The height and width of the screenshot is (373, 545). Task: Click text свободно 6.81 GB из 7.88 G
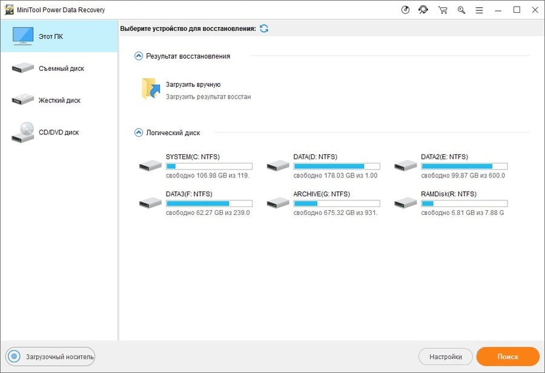coord(462,213)
